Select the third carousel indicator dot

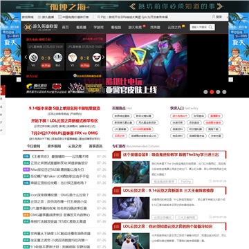pyautogui.click(x=218, y=92)
